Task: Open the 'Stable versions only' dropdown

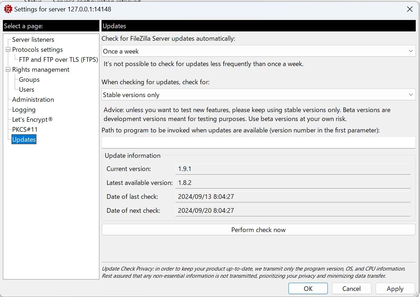Action: coord(258,95)
